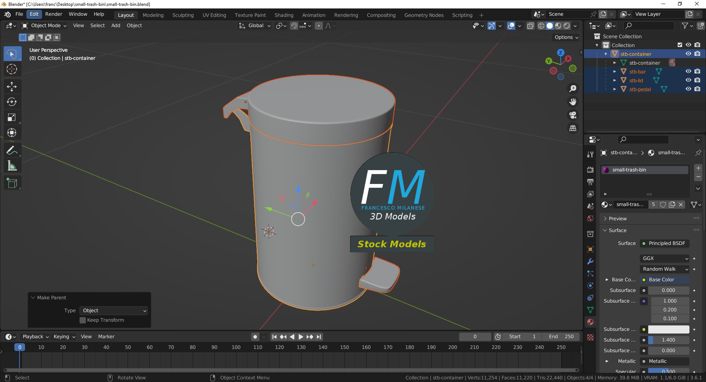Choose the Add Cube tool
Image resolution: width=706 pixels, height=382 pixels.
(12, 183)
